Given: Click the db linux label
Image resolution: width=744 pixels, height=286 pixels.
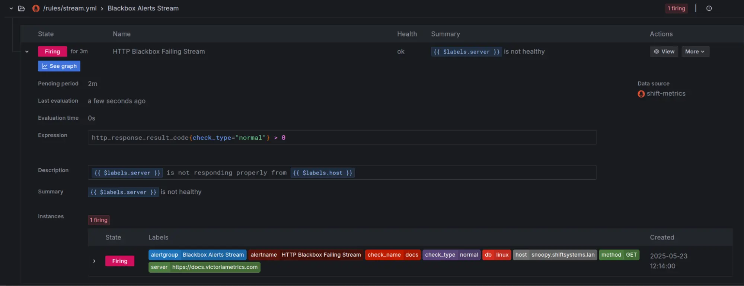Looking at the screenshot, I should click(496, 255).
